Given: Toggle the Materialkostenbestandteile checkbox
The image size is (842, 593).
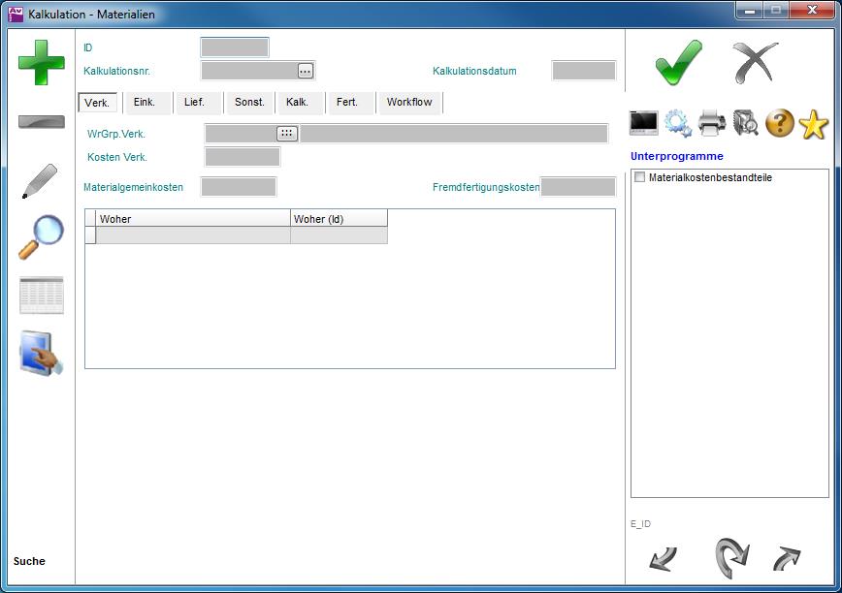Looking at the screenshot, I should coord(639,177).
